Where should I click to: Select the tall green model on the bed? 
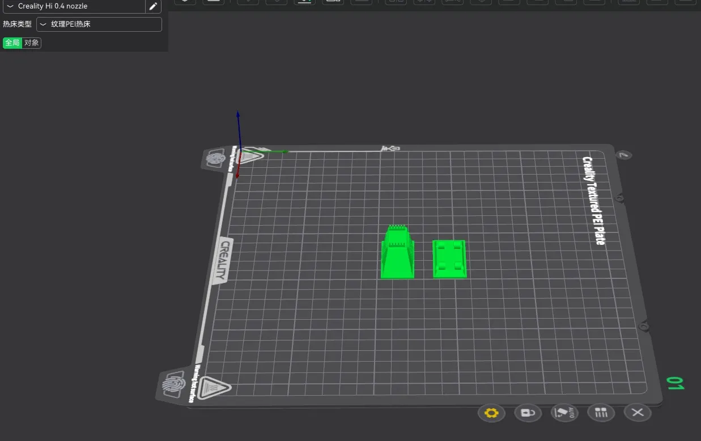(397, 255)
